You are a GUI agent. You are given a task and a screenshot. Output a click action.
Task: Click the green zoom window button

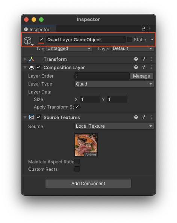(x=41, y=20)
